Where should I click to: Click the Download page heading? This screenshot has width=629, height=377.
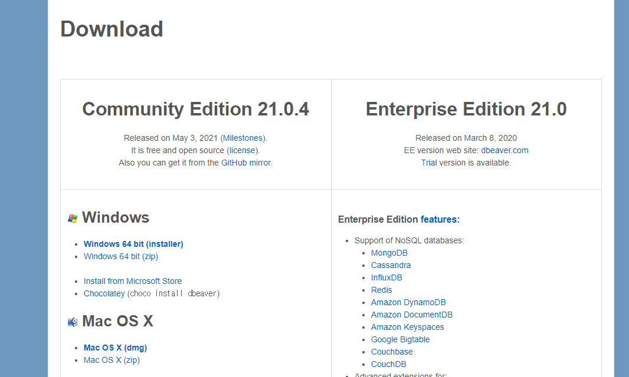pyautogui.click(x=112, y=29)
